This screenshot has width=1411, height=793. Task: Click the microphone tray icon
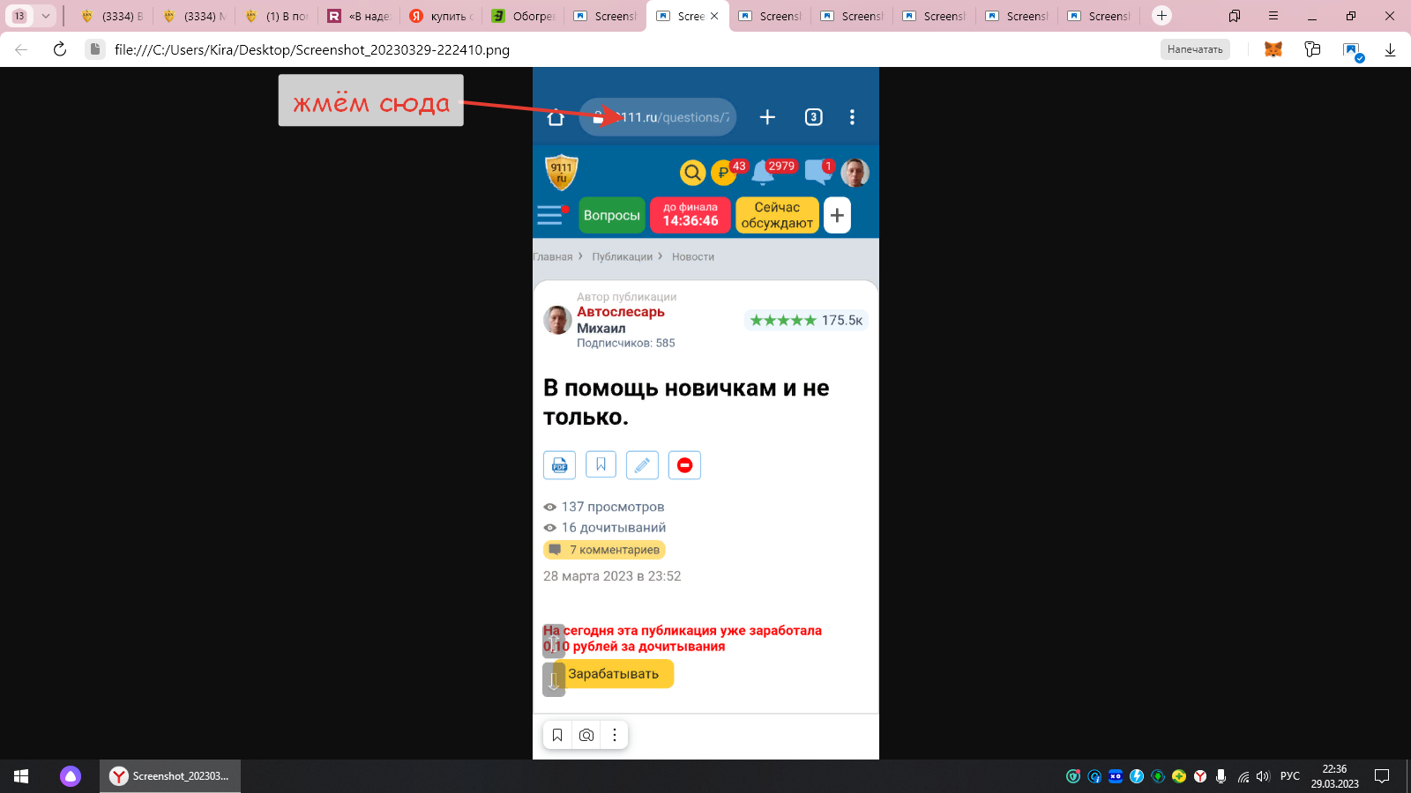[1221, 776]
